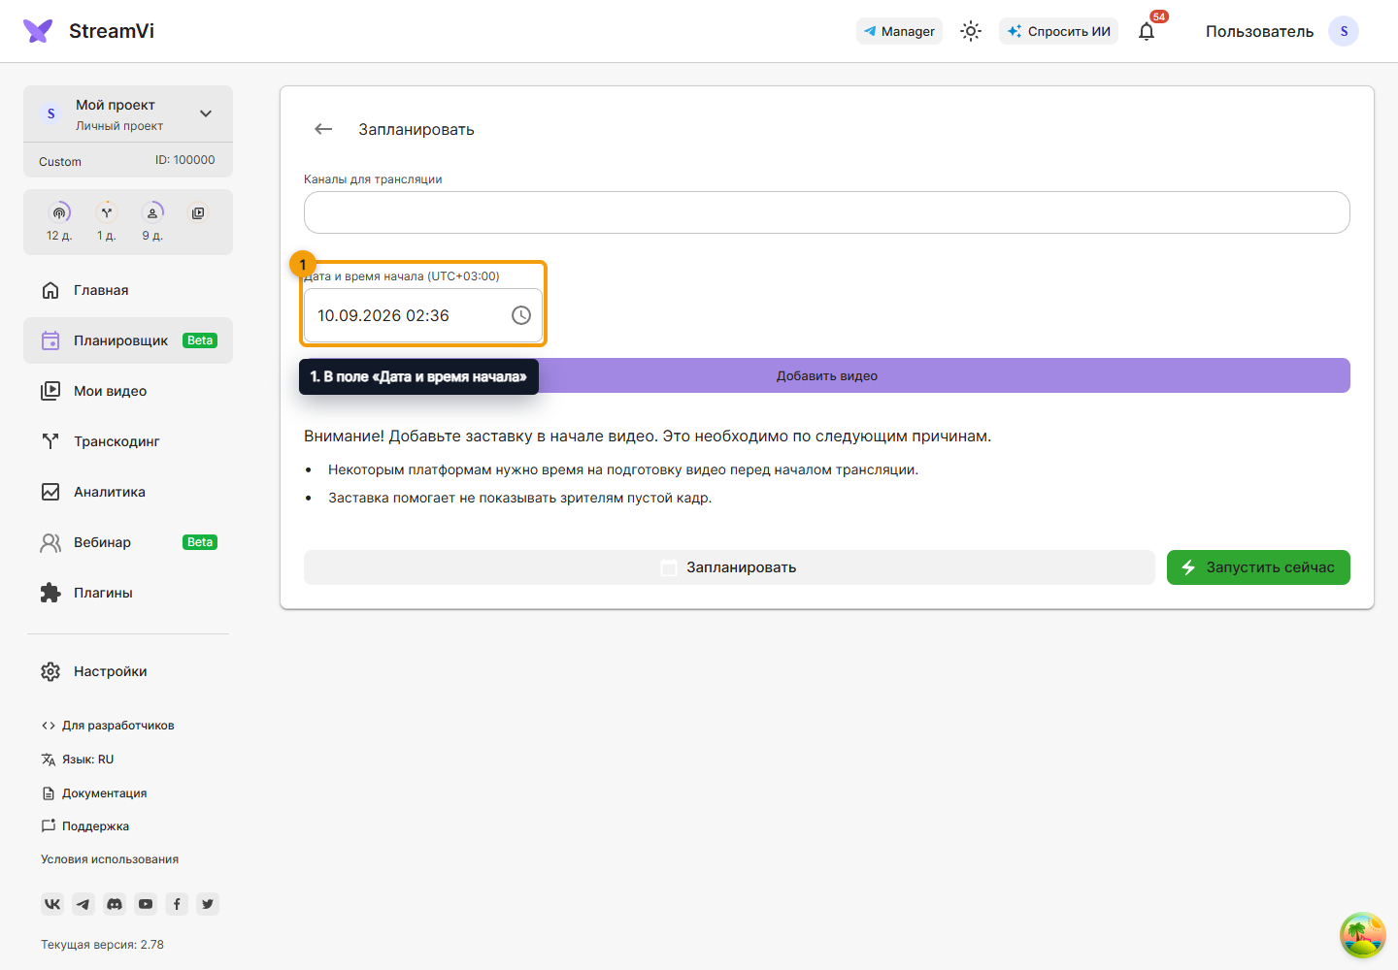1398x970 pixels.
Task: Click the user avatar S in the header
Action: click(1344, 31)
